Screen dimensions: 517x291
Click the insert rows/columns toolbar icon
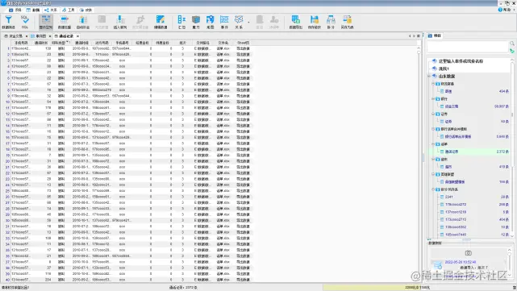[120, 22]
